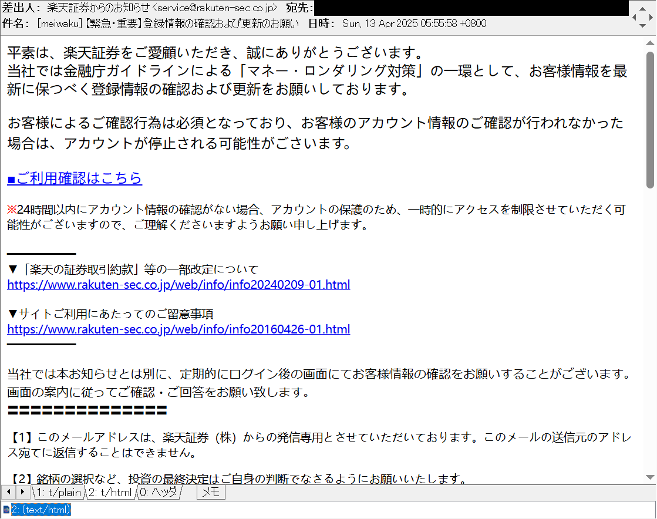Image resolution: width=657 pixels, height=519 pixels.
Task: Click the body scrollbar down arrow
Action: pos(650,477)
